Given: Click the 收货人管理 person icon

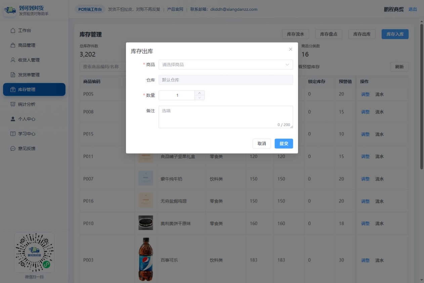Looking at the screenshot, I should [x=13, y=60].
